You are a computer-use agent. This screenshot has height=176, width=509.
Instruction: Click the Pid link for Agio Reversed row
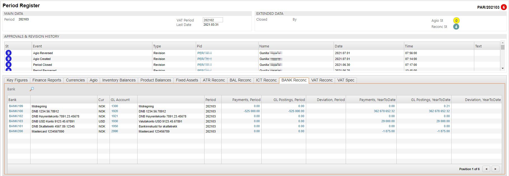click(x=204, y=53)
